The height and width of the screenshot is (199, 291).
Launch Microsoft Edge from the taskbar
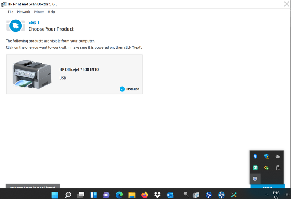119,195
